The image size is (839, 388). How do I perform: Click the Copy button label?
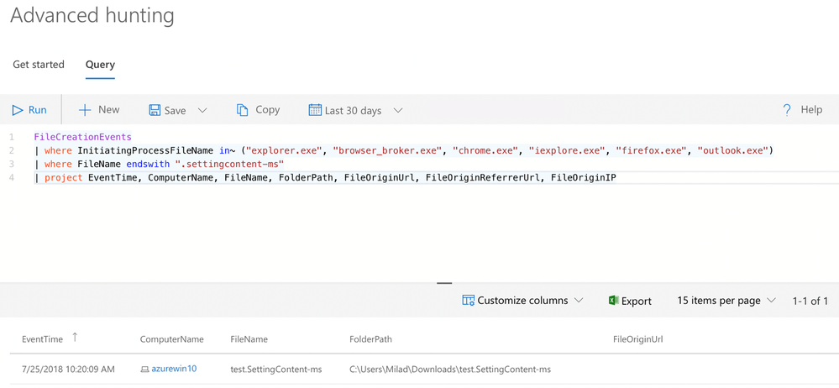pyautogui.click(x=268, y=110)
